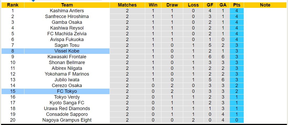Click the GF column header
The width and height of the screenshot is (288, 125).
(x=210, y=5)
